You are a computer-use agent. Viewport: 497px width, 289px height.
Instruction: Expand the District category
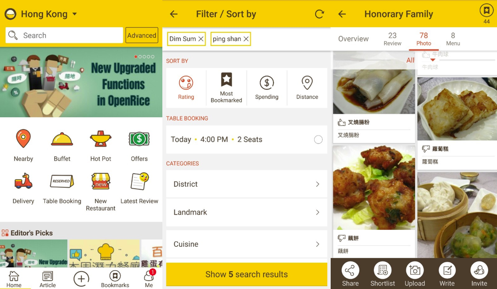(x=247, y=184)
